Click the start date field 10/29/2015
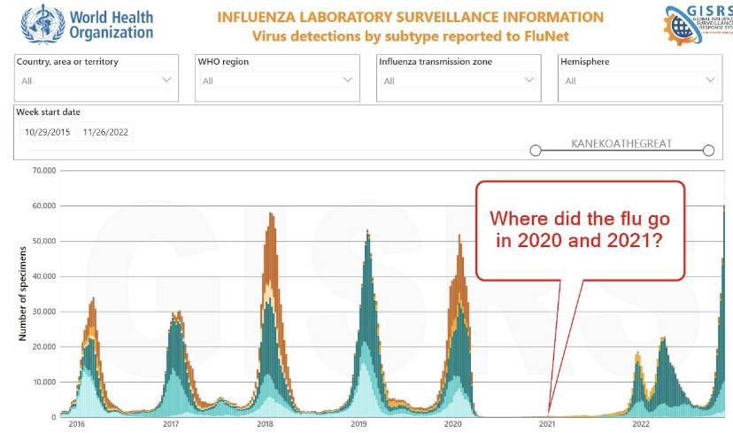 coord(48,133)
